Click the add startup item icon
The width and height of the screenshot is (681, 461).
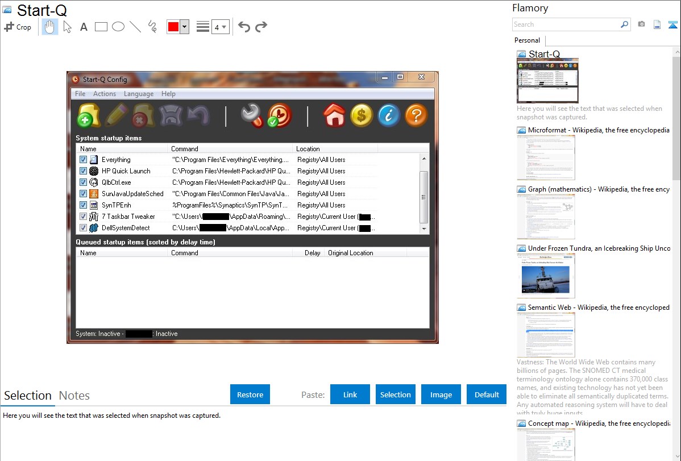[x=89, y=115]
